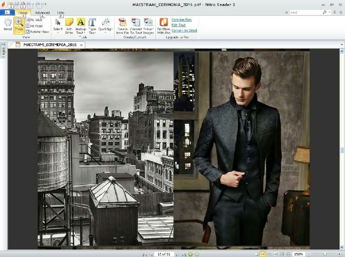
Task: Expand the Select tool dropdown
Action: point(58,33)
